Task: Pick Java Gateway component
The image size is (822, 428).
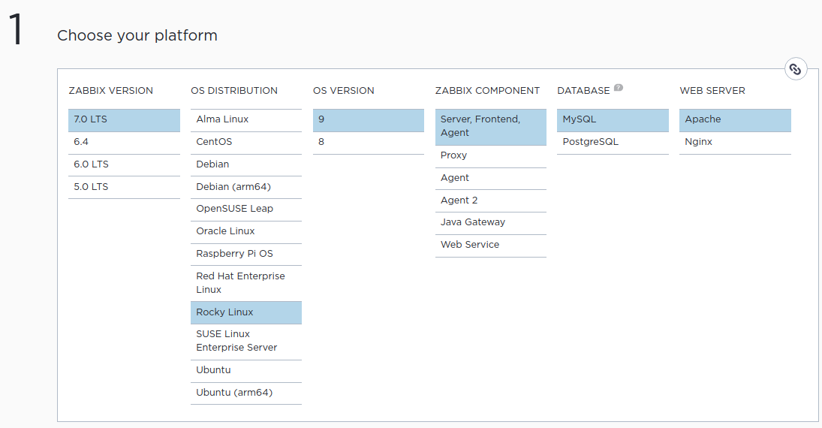Action: coord(490,222)
